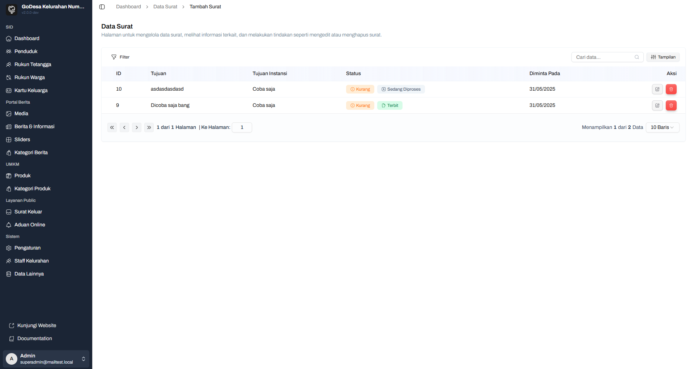
Task: Click the GoDesa logo icon
Action: click(12, 9)
